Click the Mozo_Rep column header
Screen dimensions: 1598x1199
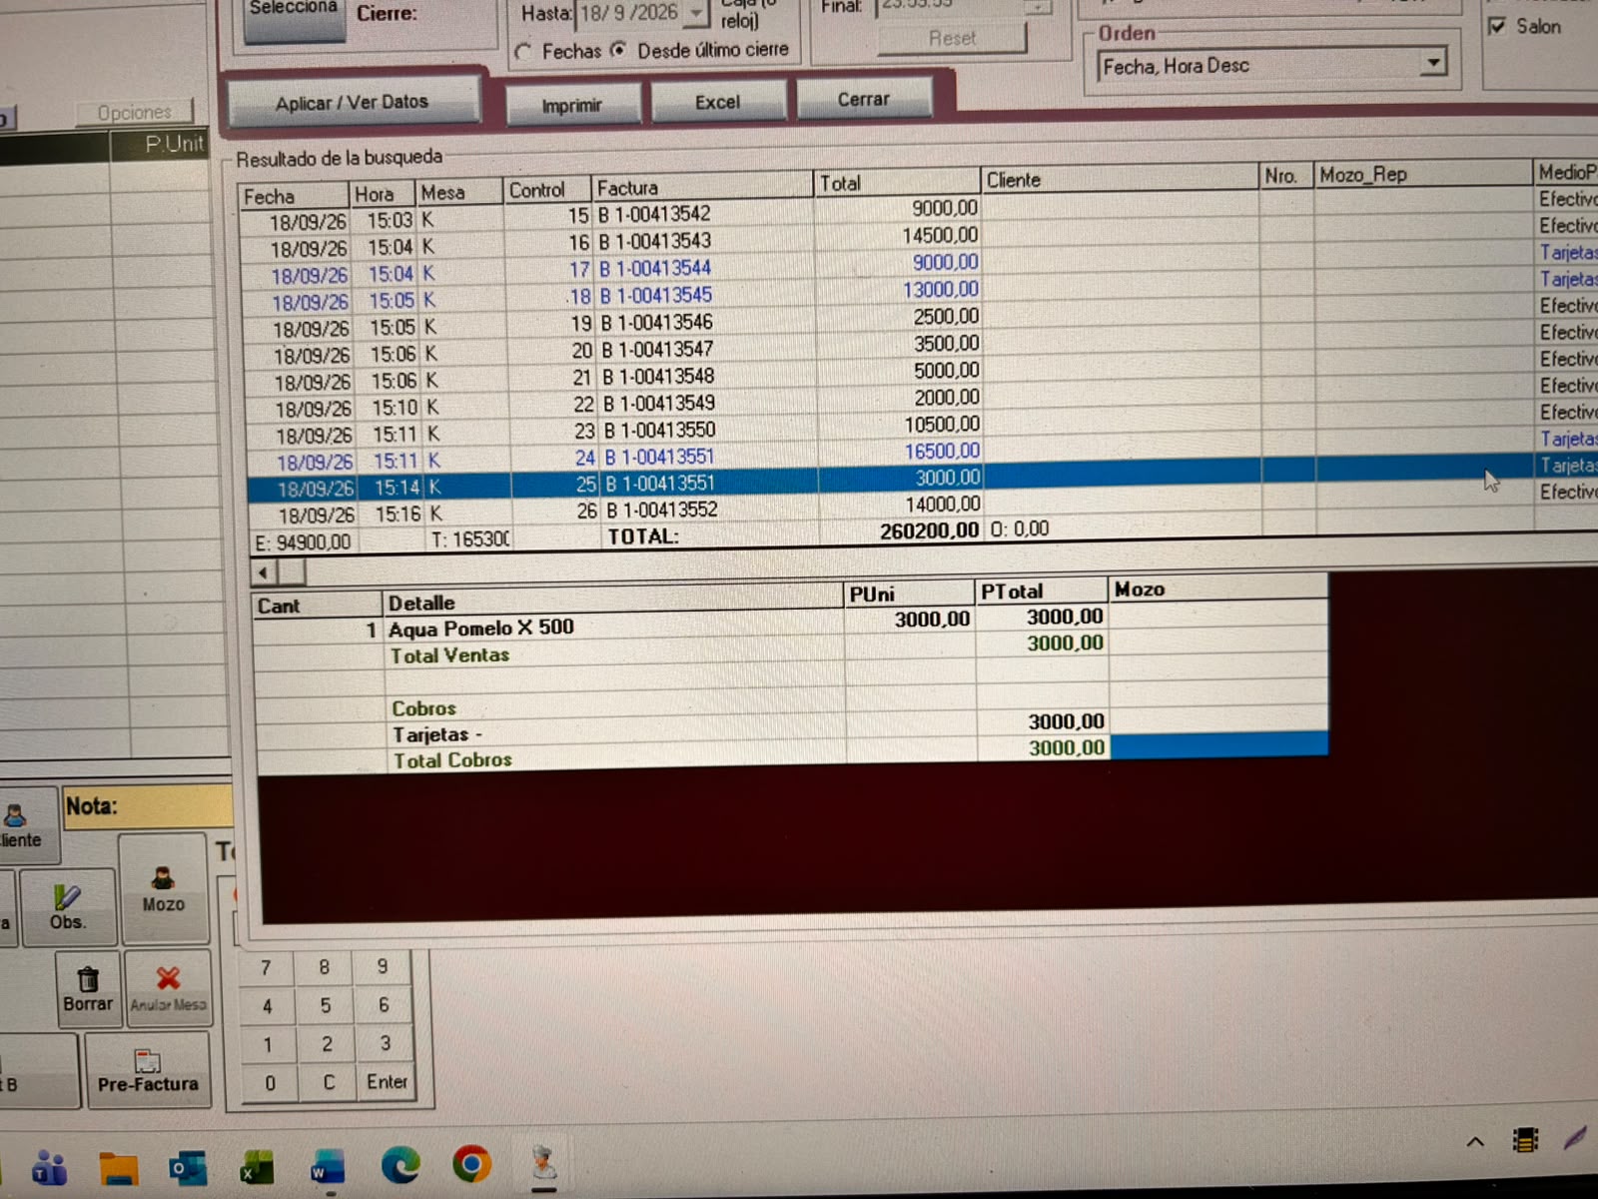pos(1422,174)
